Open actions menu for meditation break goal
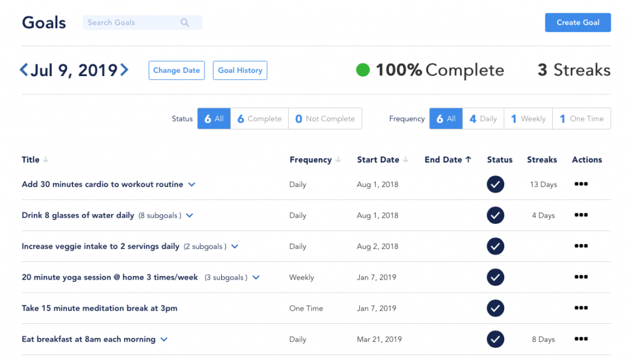The image size is (629, 362). [x=581, y=308]
